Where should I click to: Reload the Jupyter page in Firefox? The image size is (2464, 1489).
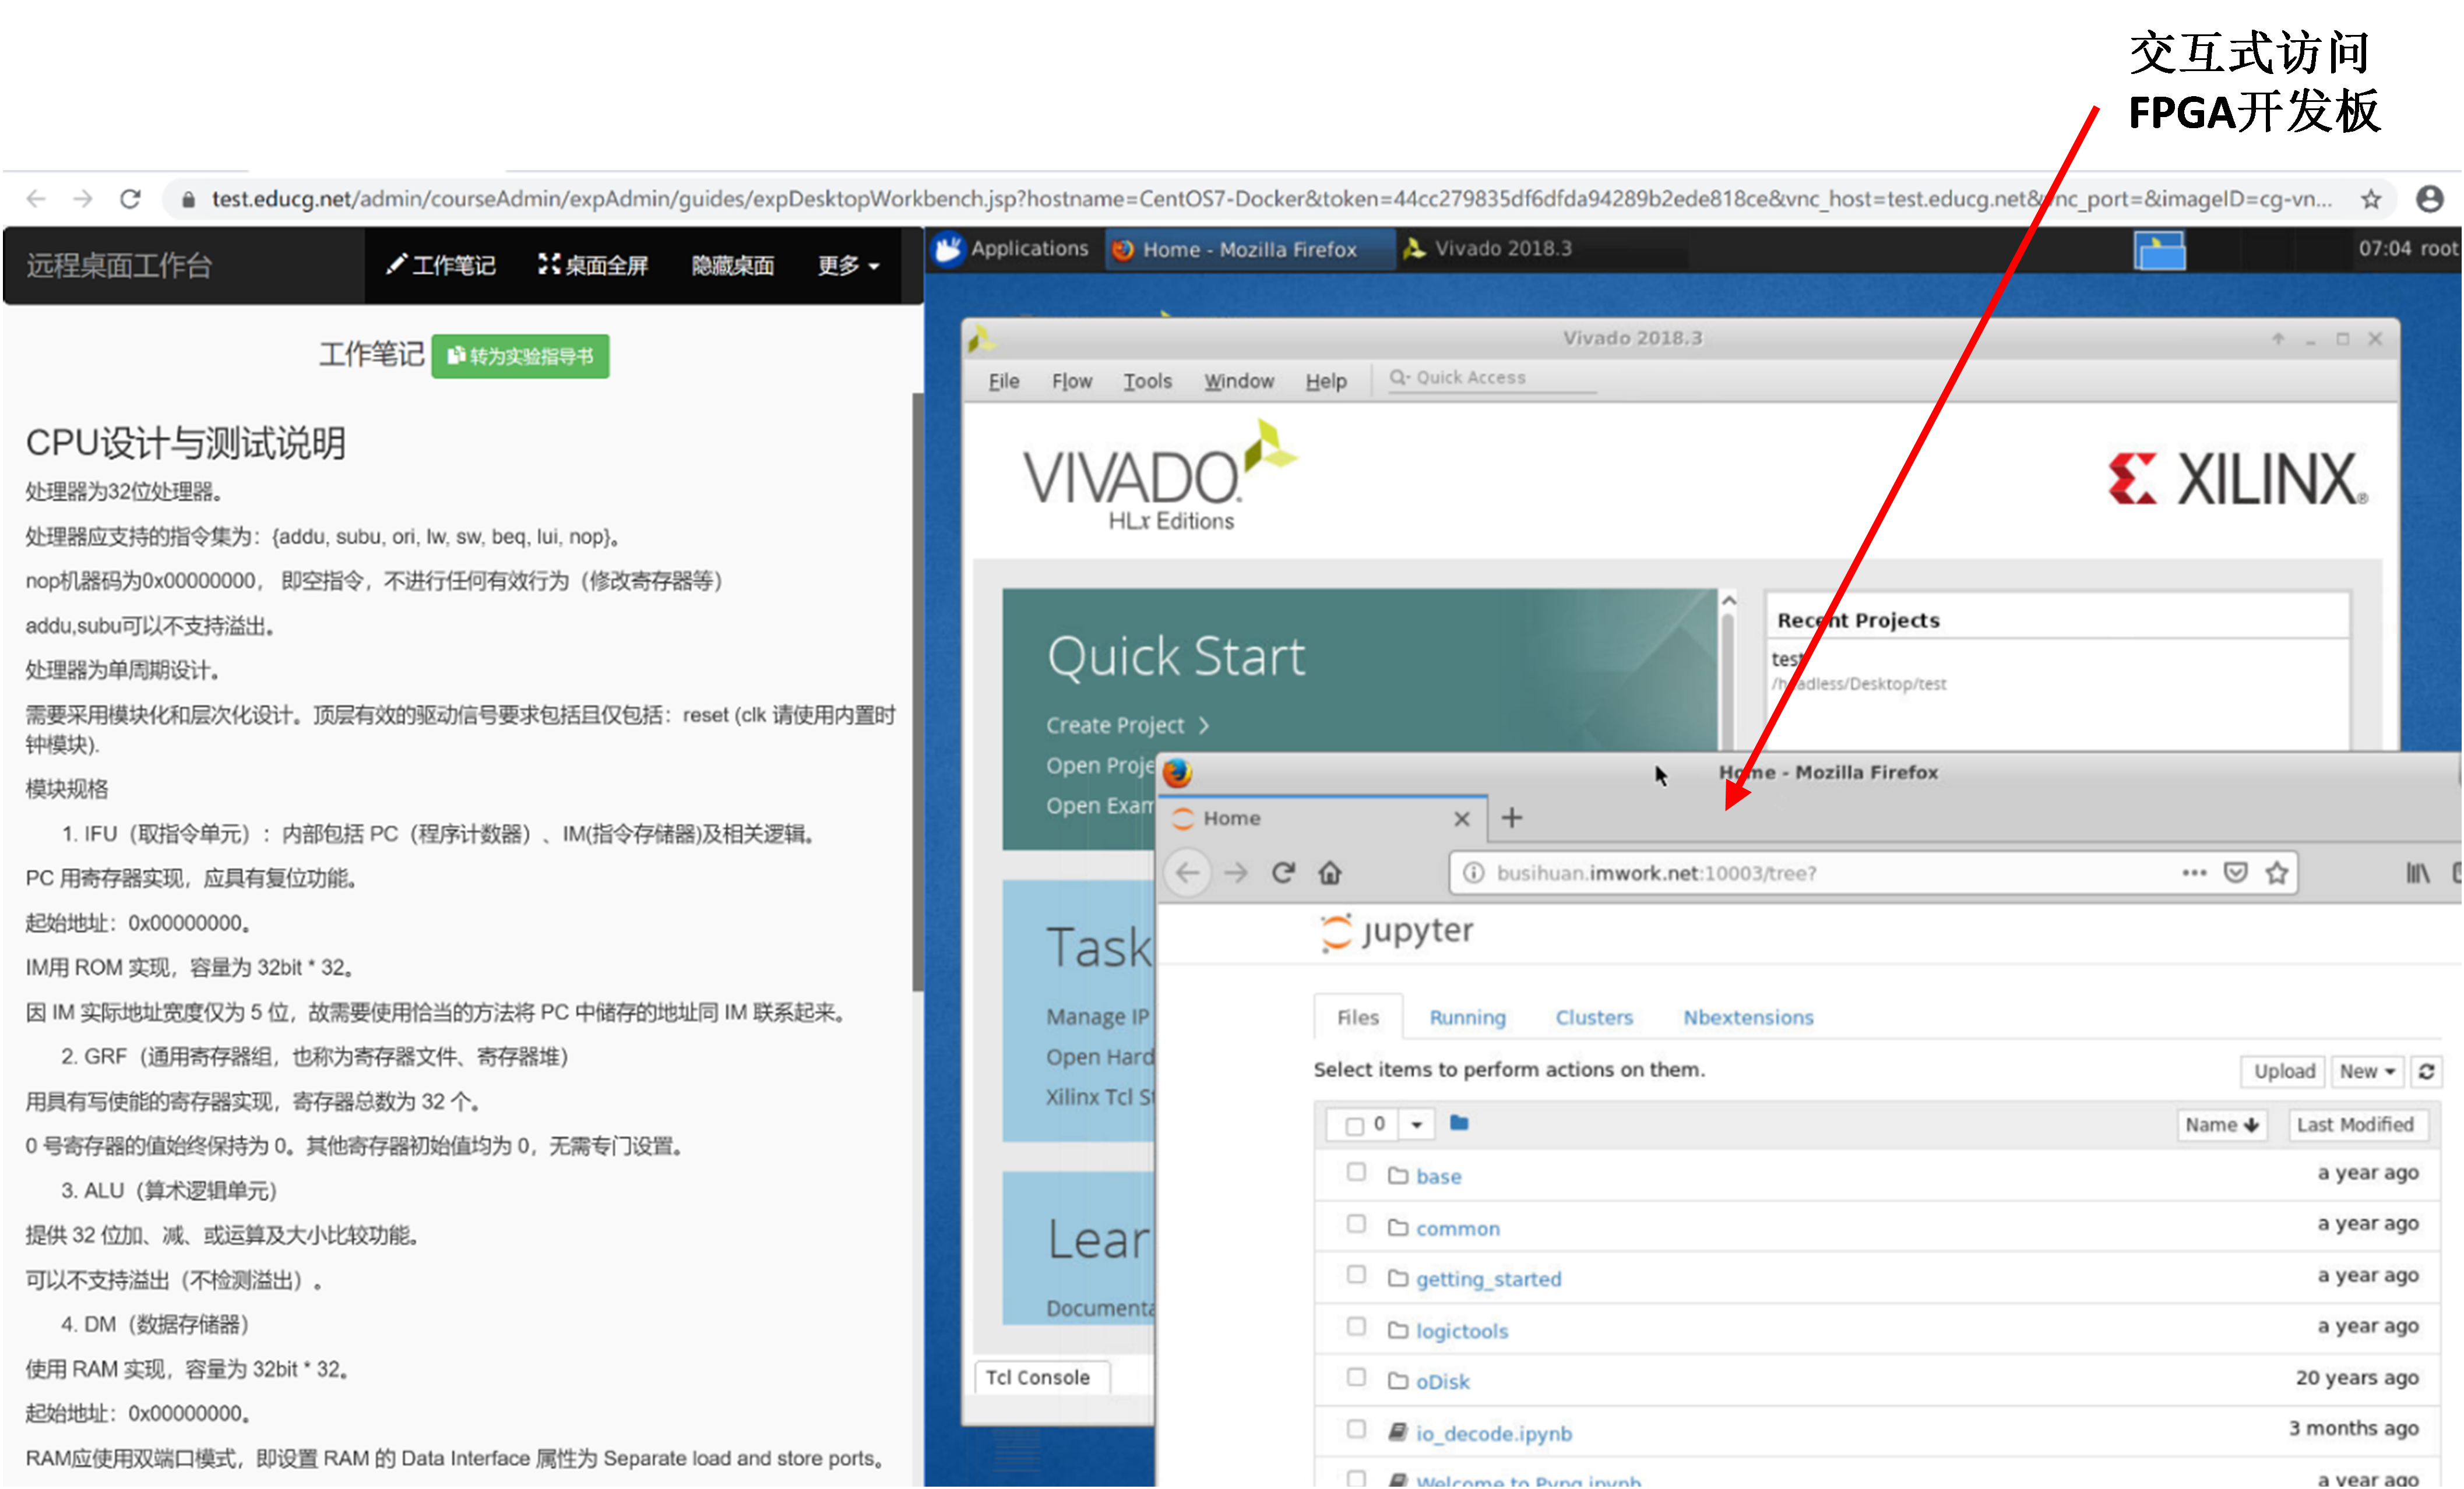pos(1283,873)
